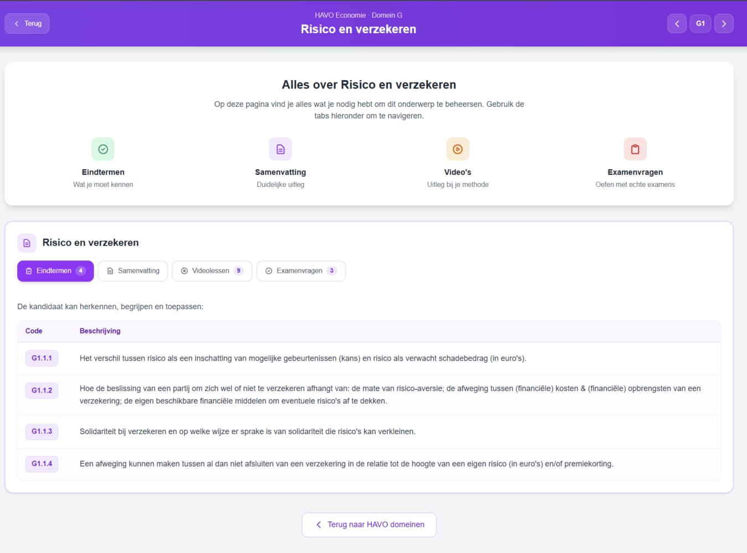Screen dimensions: 747x553
Task: Click the count badge 9 on Videolessen
Action: pyautogui.click(x=238, y=271)
